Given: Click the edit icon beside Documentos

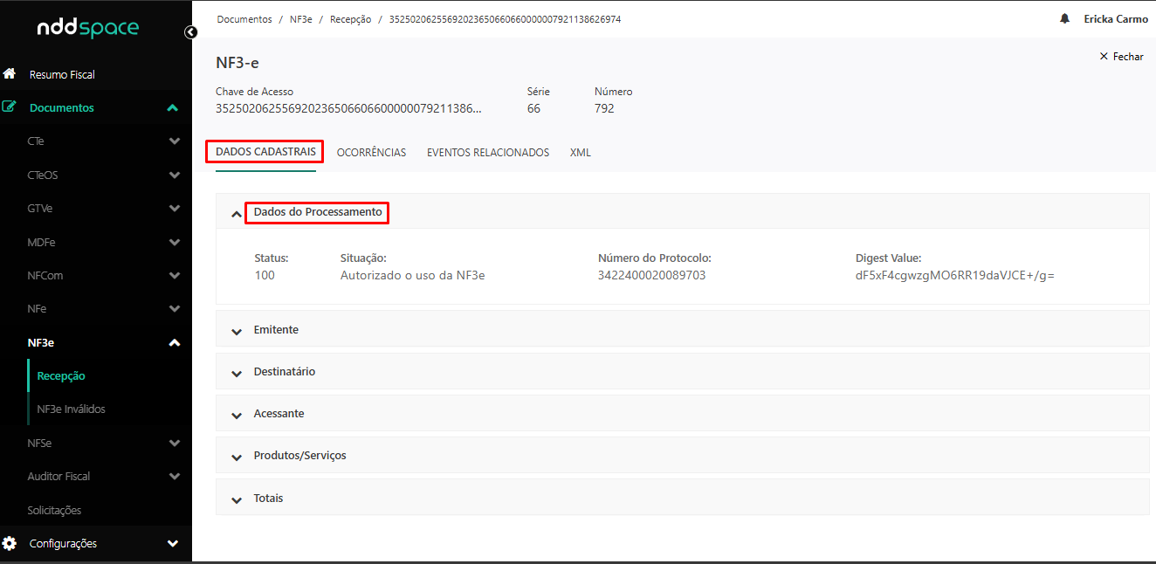Looking at the screenshot, I should [10, 107].
